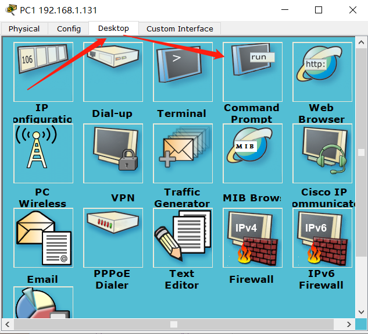Image resolution: width=368 pixels, height=334 pixels.
Task: Click the horizontal scrollbar left arrow
Action: point(8,324)
